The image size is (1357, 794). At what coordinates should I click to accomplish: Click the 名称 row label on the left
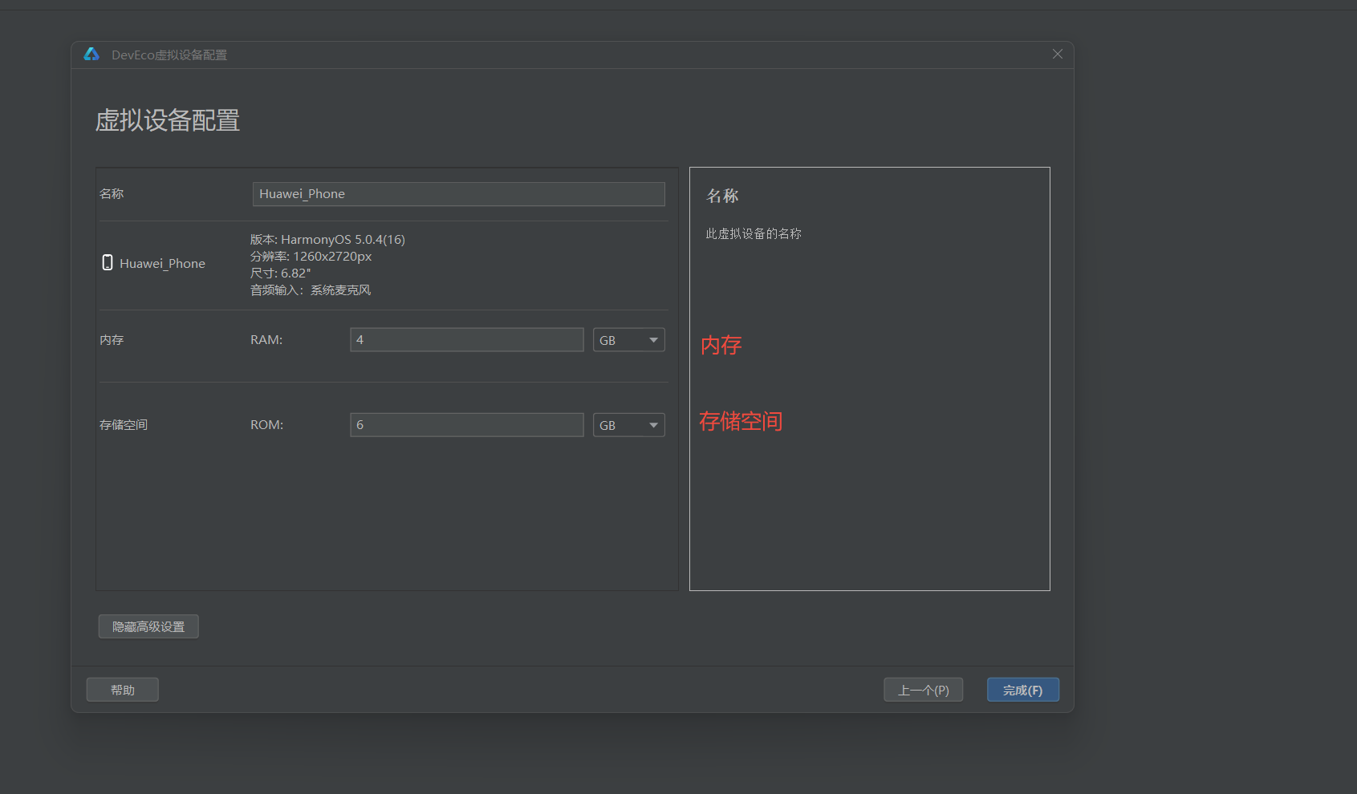[112, 194]
